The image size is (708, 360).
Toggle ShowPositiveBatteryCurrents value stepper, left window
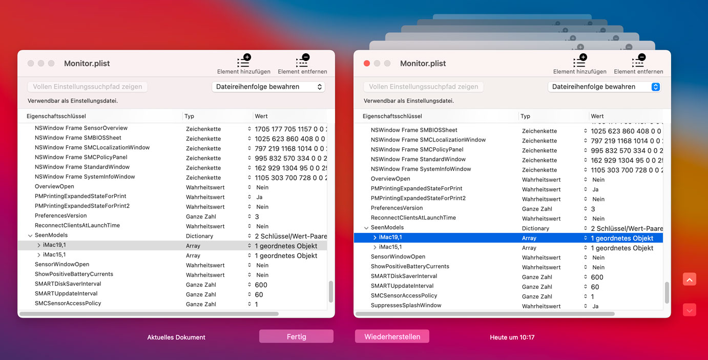[x=249, y=275]
